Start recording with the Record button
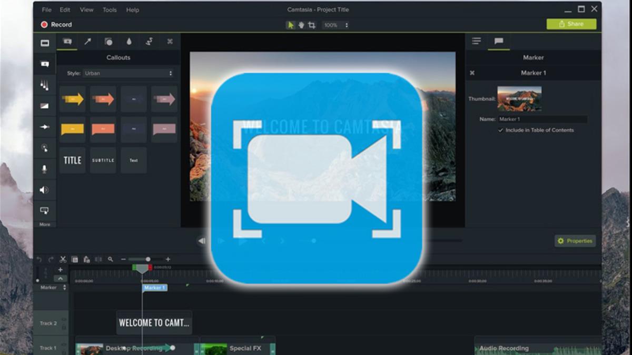The height and width of the screenshot is (355, 632). [x=56, y=25]
